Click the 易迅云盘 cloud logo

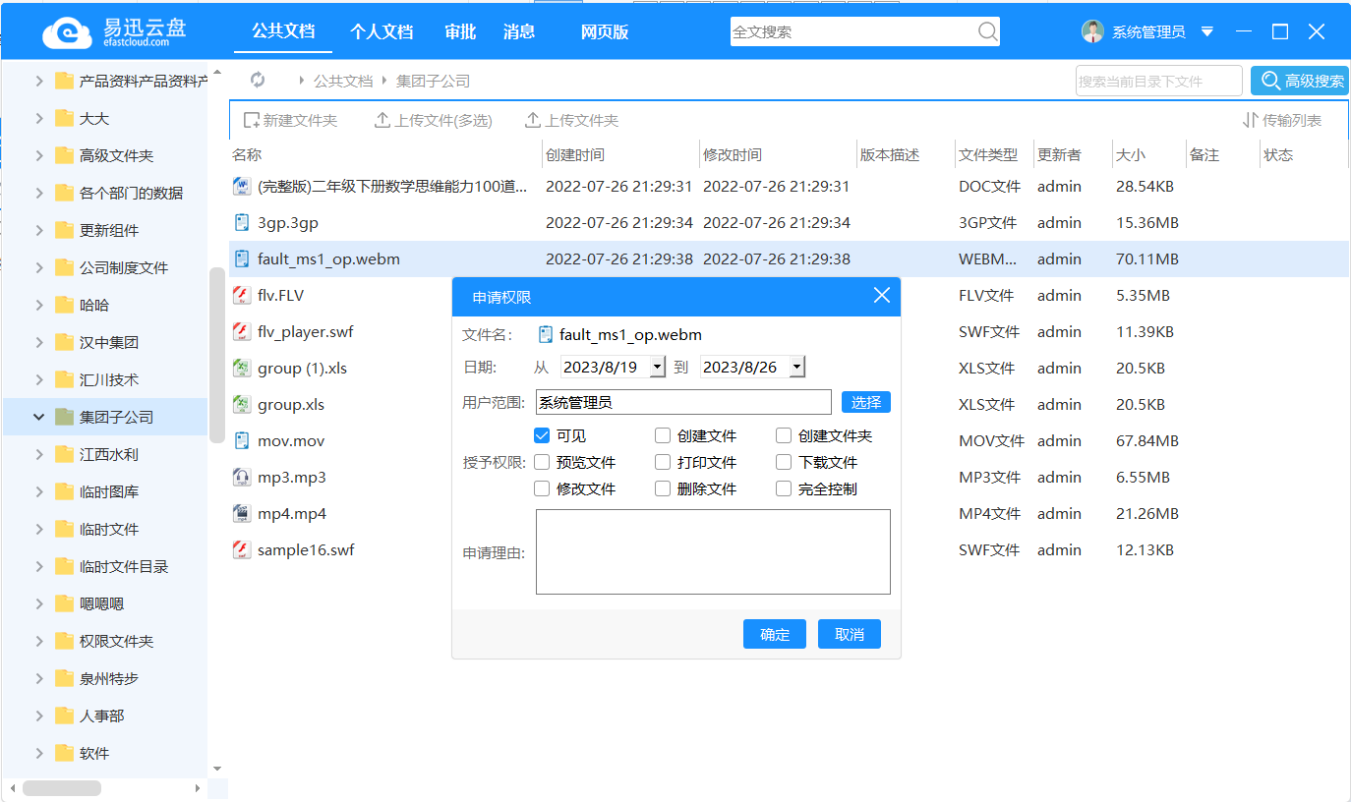pos(65,30)
